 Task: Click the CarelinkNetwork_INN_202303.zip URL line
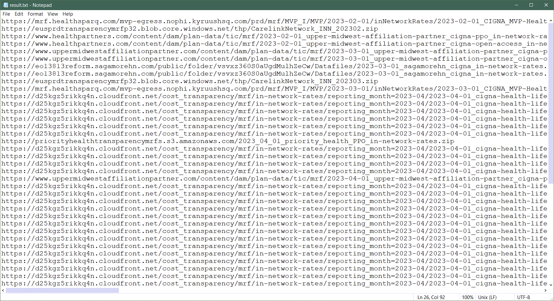pos(190,81)
